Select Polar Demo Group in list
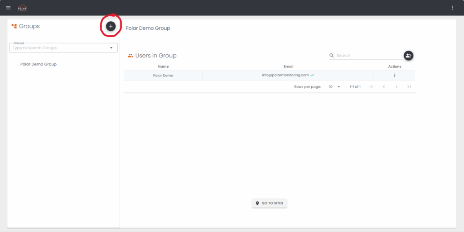Screen dimensions: 464x232 point(39,64)
